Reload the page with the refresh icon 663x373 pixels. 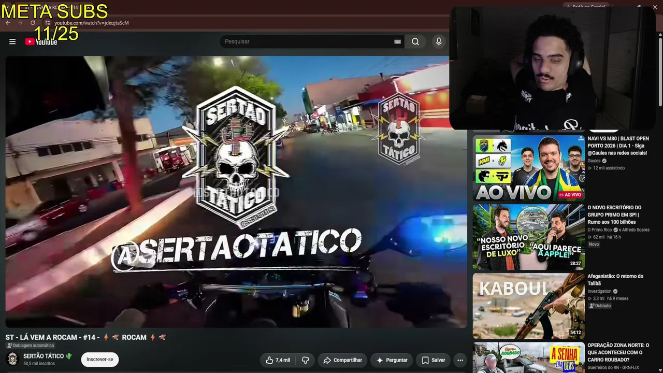(33, 23)
